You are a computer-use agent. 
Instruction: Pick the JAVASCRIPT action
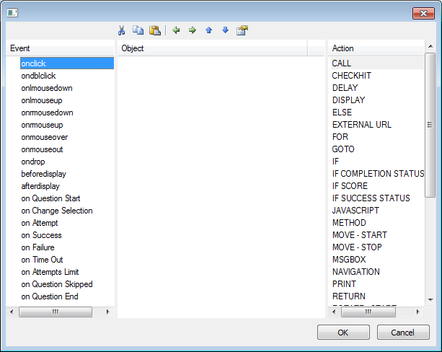(354, 211)
